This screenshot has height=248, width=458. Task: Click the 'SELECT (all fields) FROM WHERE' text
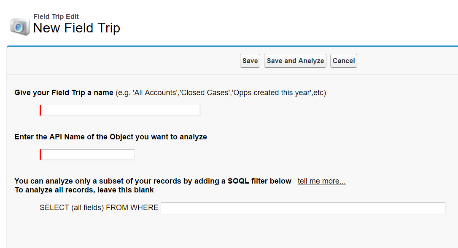(99, 208)
